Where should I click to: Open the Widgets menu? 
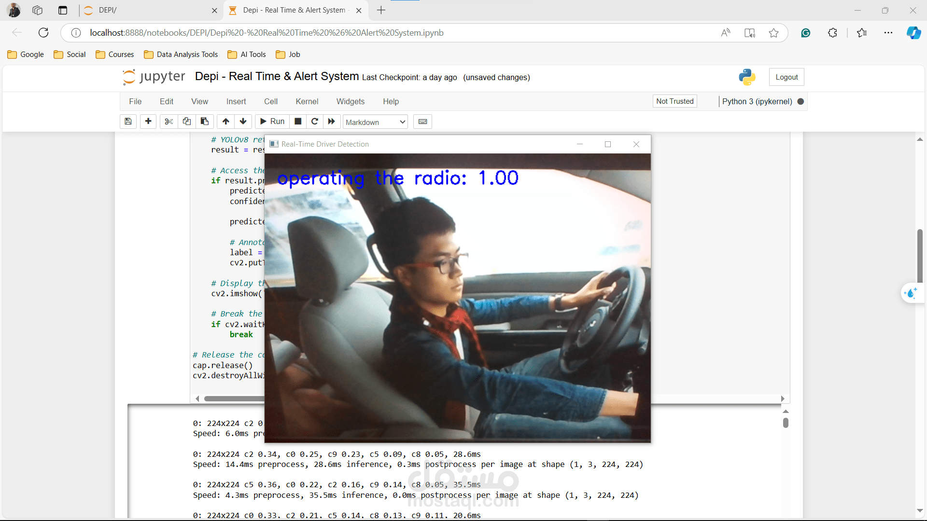pos(351,101)
